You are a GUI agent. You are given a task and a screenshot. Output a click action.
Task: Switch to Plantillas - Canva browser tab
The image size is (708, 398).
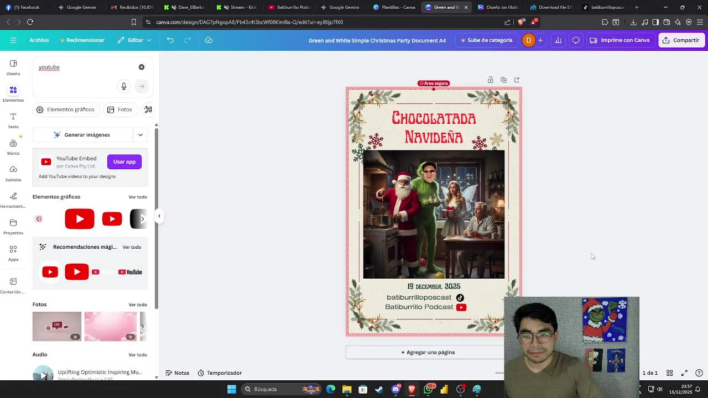394,7
